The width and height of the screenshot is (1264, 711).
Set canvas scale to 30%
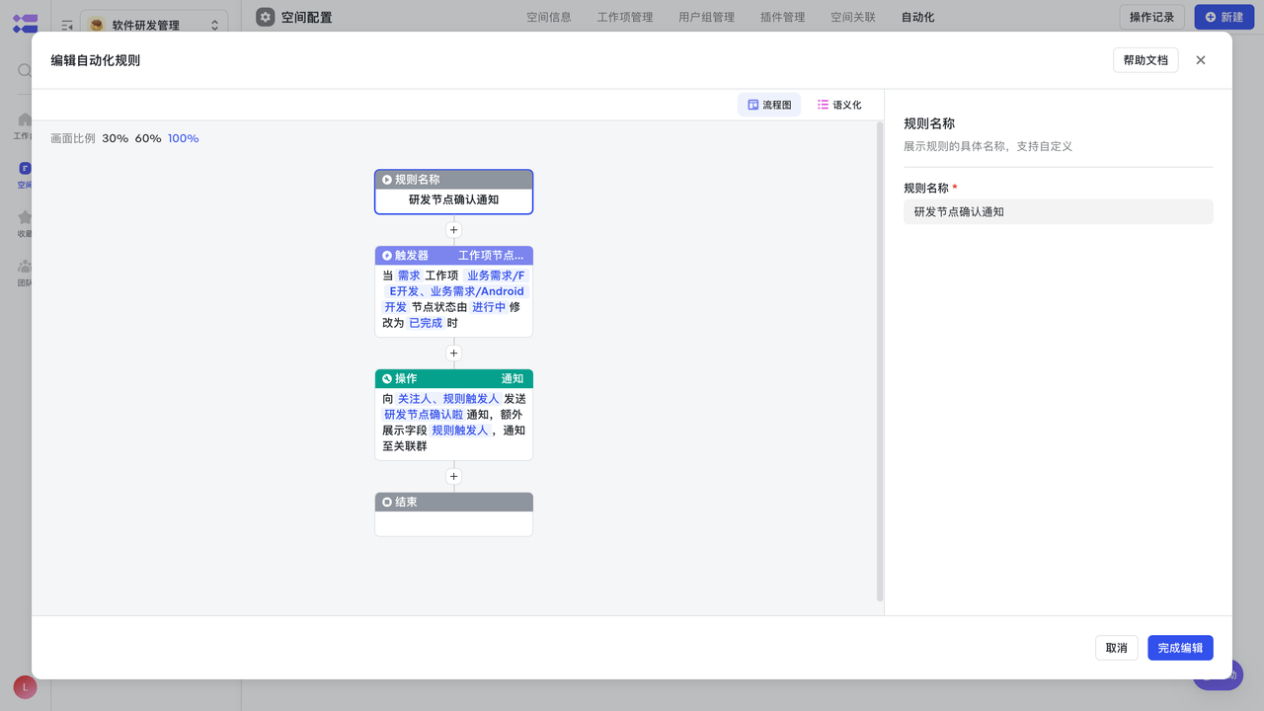(116, 138)
